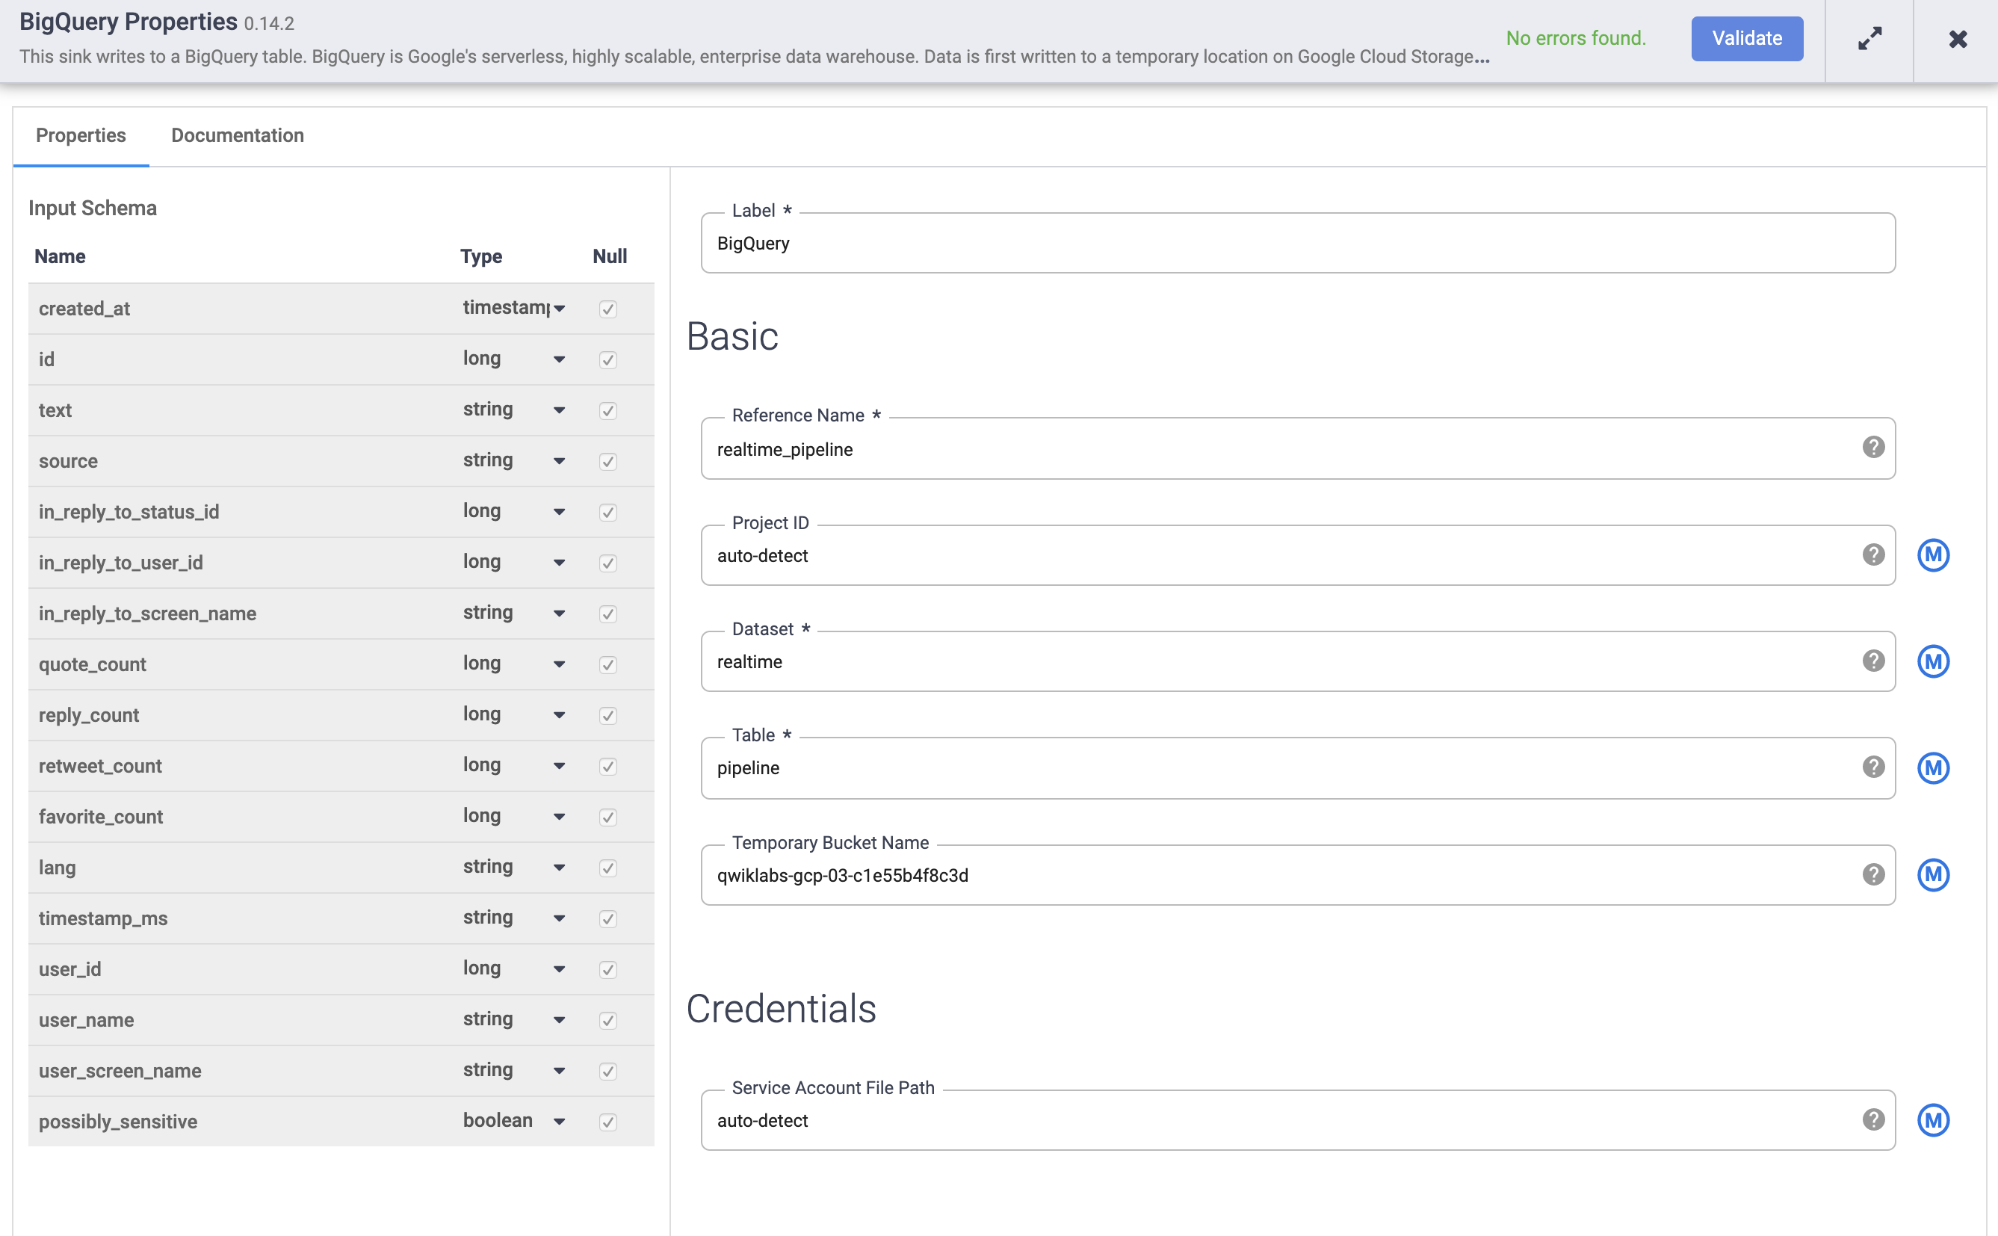The image size is (1998, 1236).
Task: Click the Validate button to check pipeline
Action: [x=1747, y=39]
